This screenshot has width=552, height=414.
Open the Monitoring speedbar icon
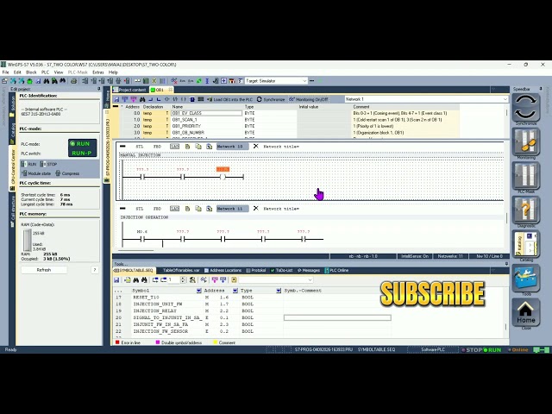[x=525, y=141]
